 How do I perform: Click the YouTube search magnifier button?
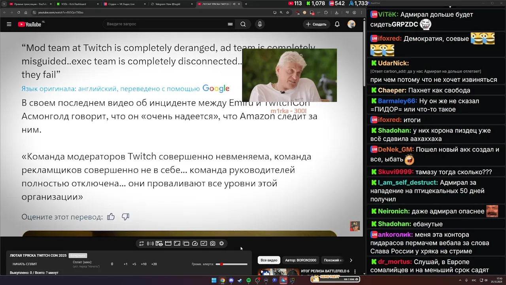coord(243,24)
